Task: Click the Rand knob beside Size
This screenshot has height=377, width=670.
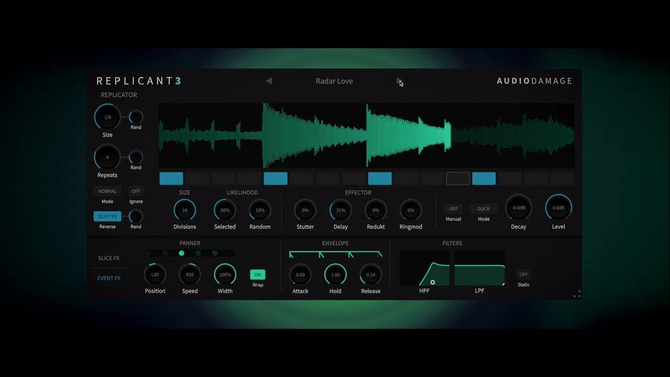Action: (x=136, y=117)
